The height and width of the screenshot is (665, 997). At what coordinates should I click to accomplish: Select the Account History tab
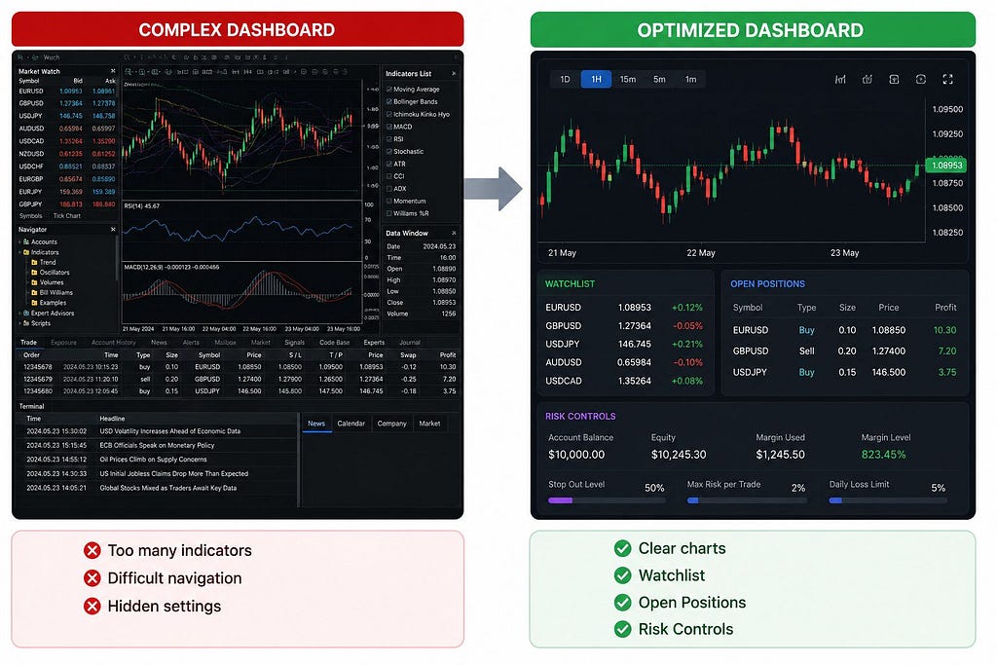[x=113, y=343]
